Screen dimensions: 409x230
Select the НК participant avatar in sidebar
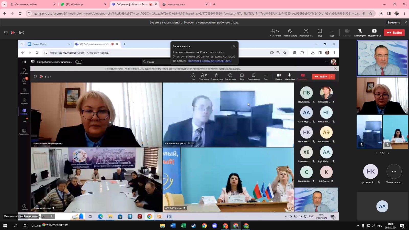(x=371, y=171)
